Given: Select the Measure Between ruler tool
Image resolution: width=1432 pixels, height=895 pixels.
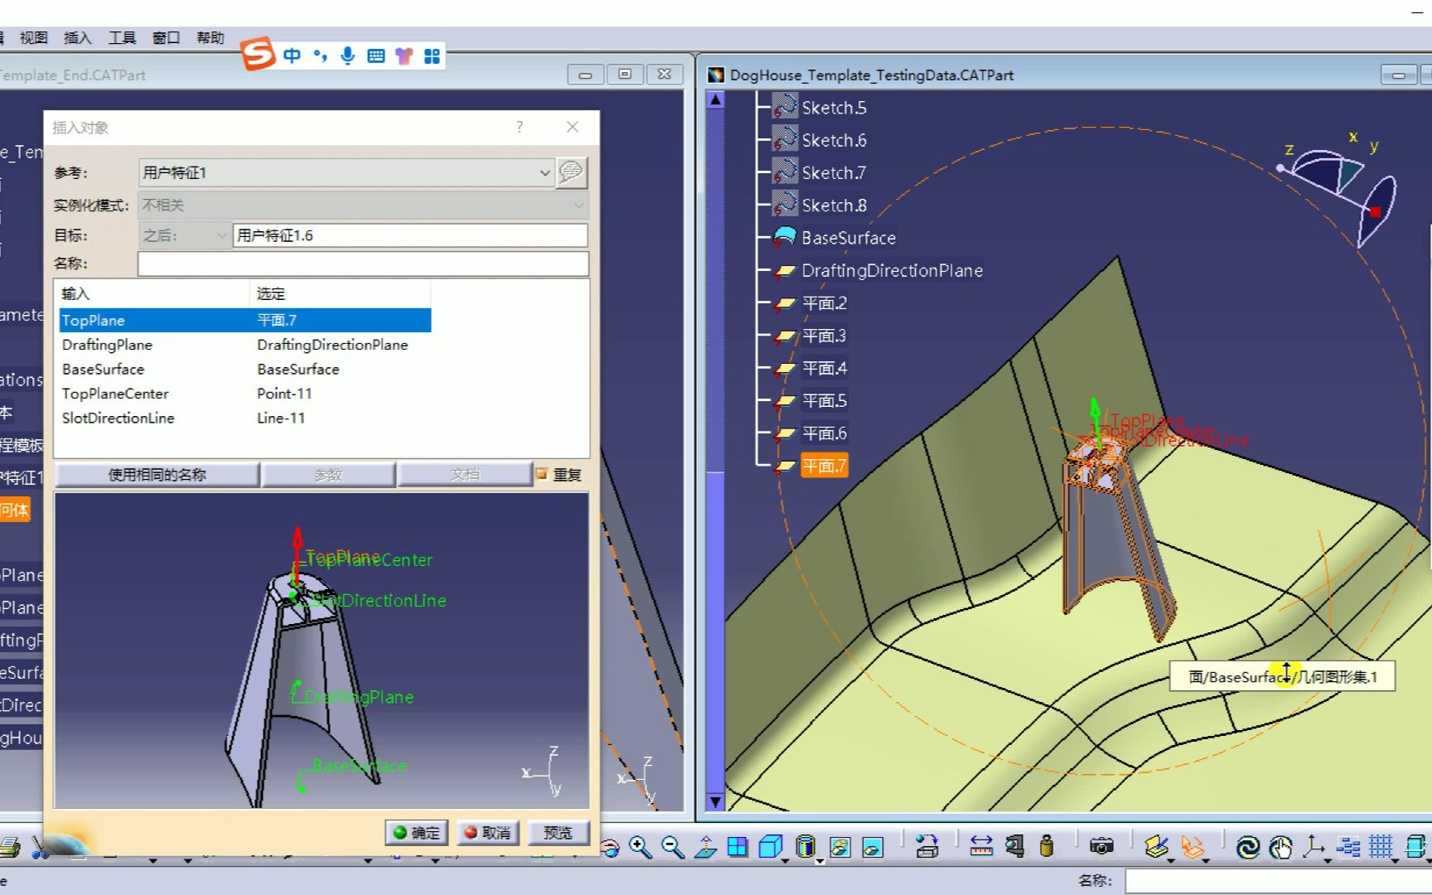Looking at the screenshot, I should point(980,847).
